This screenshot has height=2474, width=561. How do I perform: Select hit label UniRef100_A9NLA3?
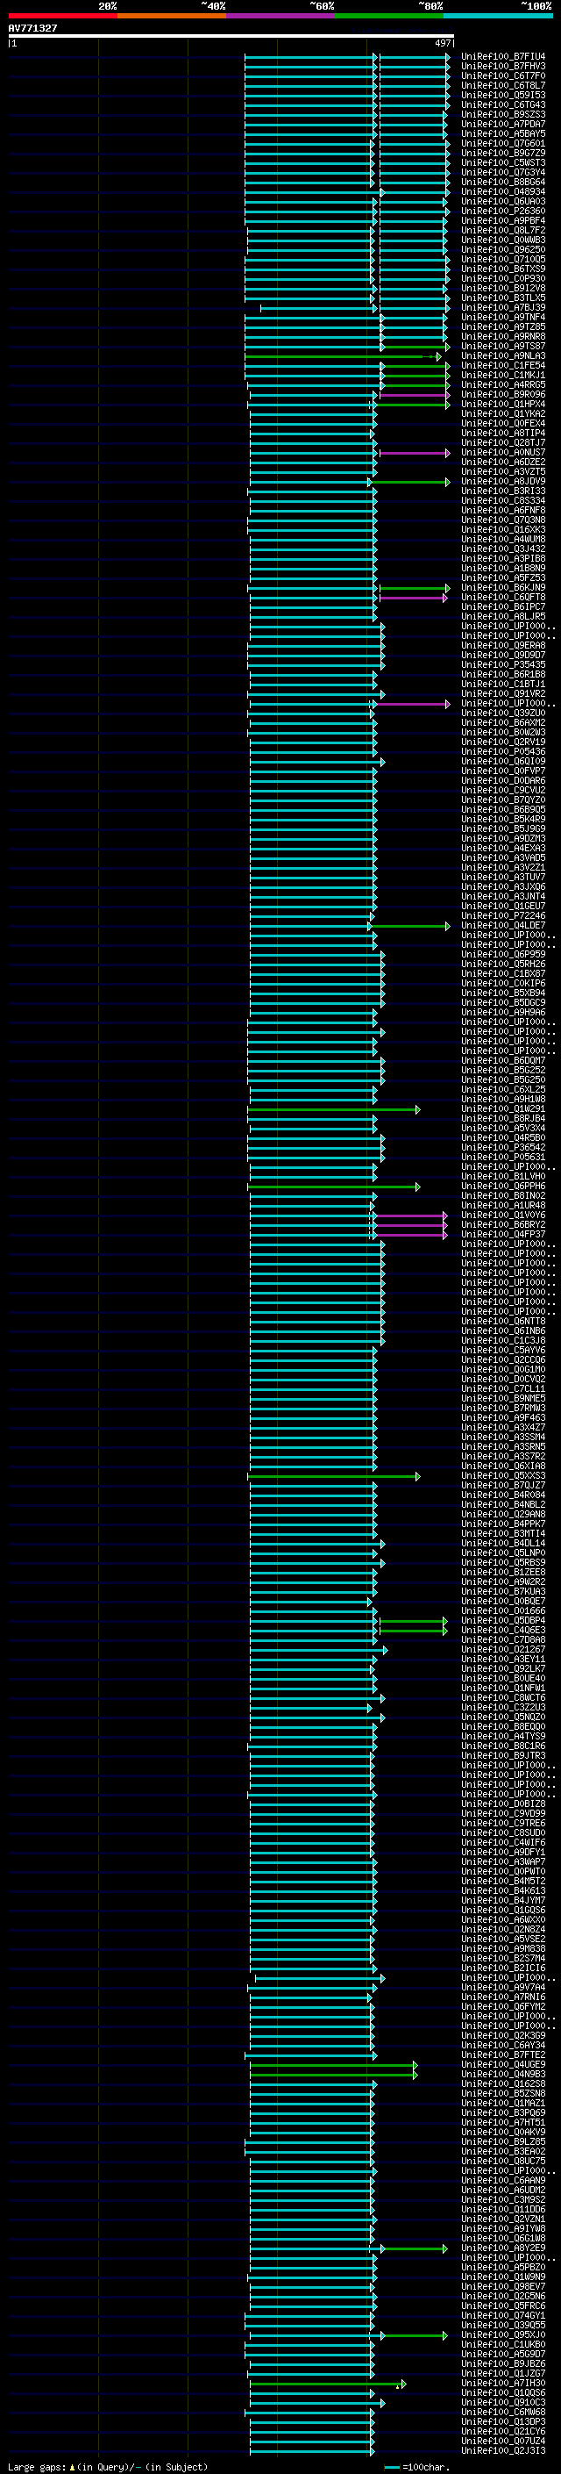pos(503,356)
